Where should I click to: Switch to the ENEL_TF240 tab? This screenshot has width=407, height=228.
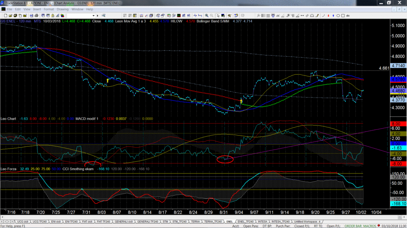pos(245,222)
